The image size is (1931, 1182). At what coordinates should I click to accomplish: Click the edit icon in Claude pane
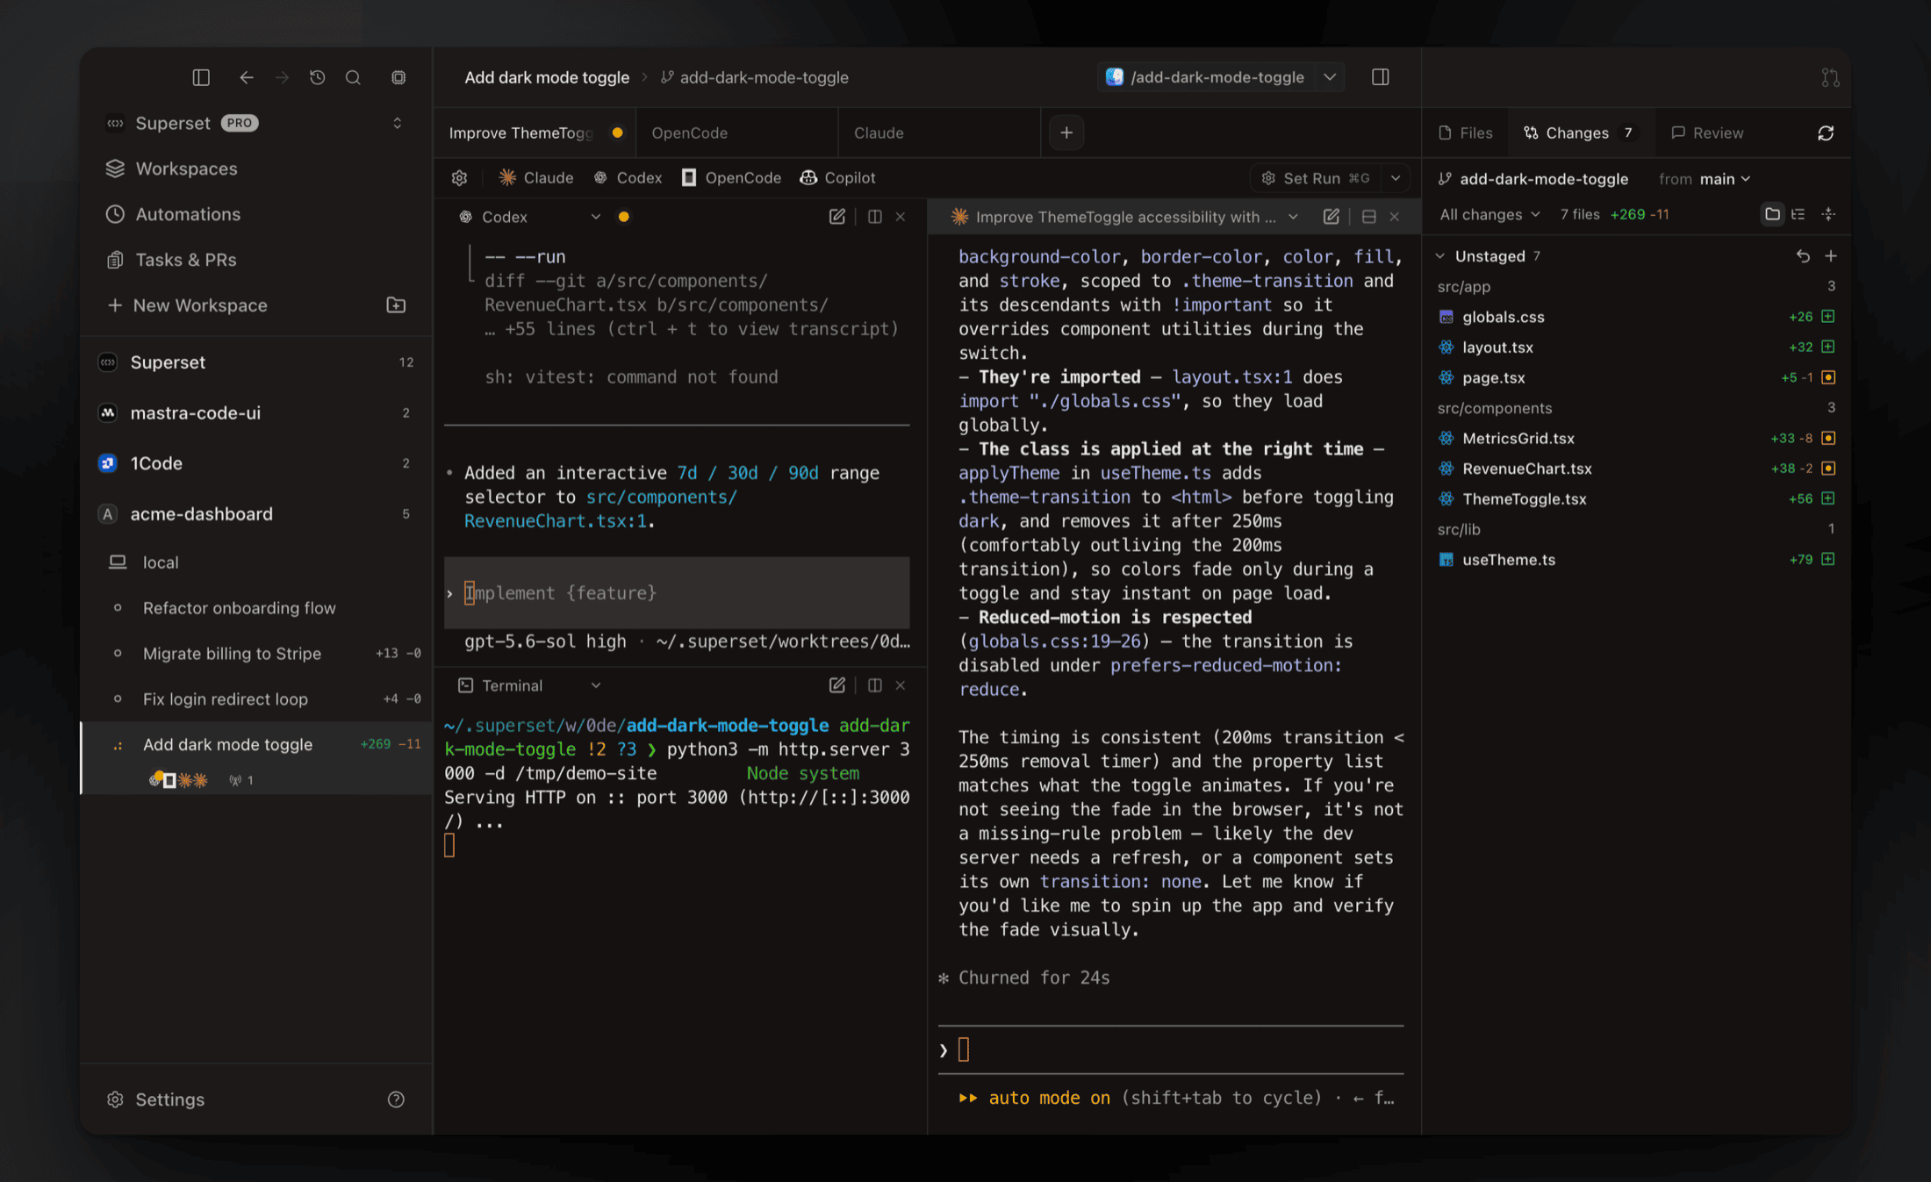pos(1332,217)
